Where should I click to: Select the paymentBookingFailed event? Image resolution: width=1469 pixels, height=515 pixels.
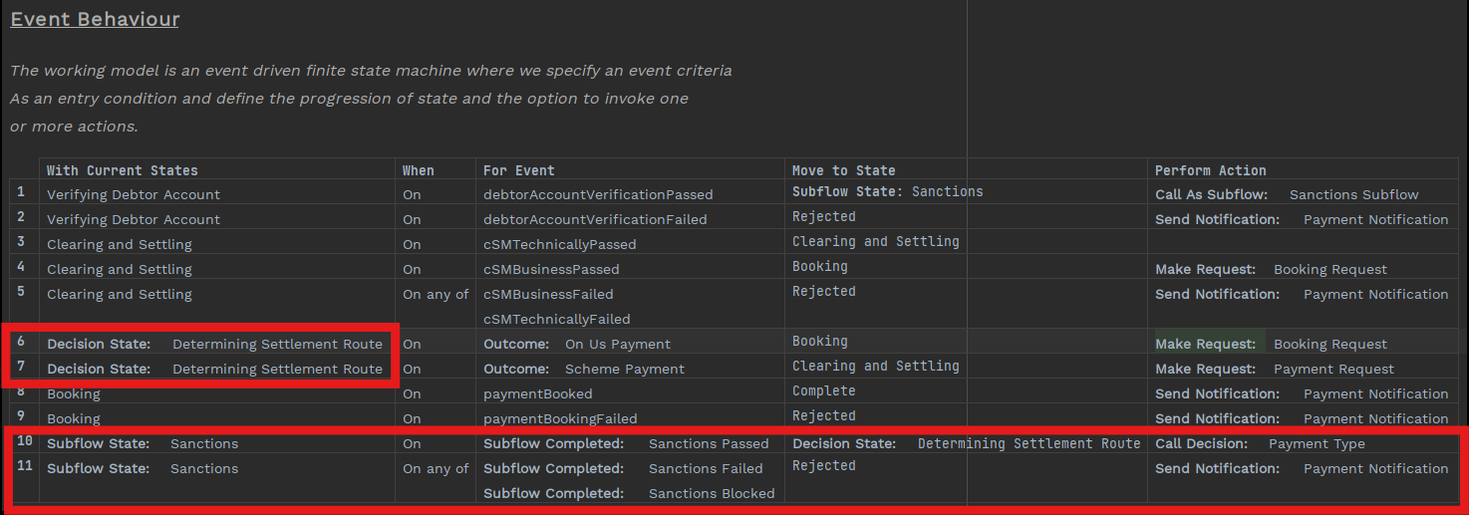[560, 418]
